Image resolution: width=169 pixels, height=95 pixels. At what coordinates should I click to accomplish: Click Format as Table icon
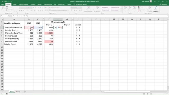coord(97,8)
